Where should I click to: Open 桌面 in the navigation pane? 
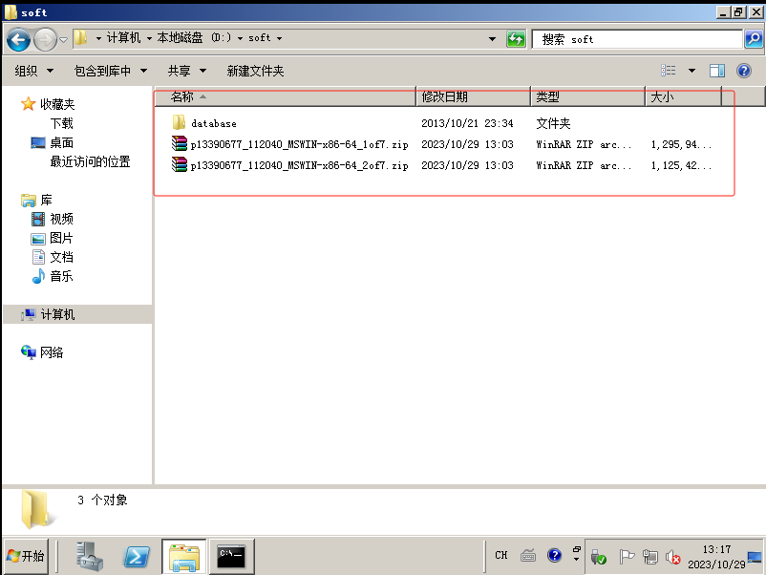pyautogui.click(x=61, y=142)
